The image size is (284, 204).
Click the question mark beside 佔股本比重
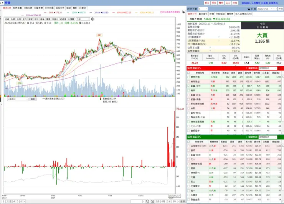pos(210,48)
